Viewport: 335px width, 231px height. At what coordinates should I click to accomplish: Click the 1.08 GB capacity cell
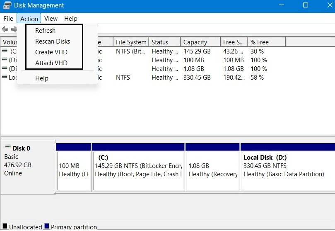pyautogui.click(x=194, y=69)
